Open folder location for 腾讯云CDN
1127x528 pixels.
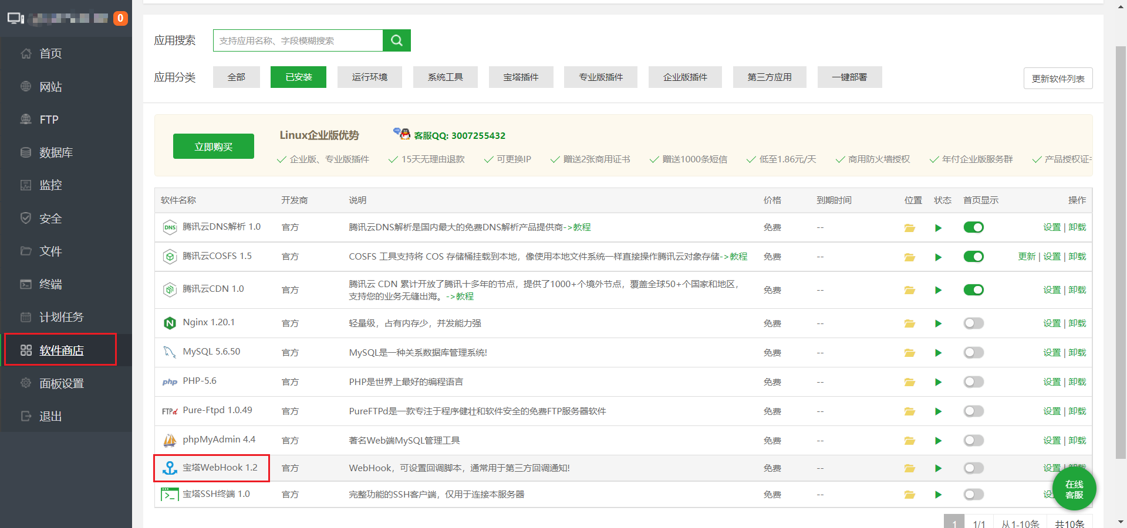point(910,290)
